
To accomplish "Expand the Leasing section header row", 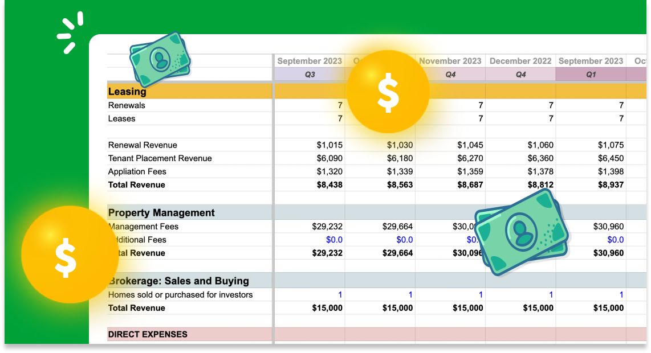I will coord(127,91).
